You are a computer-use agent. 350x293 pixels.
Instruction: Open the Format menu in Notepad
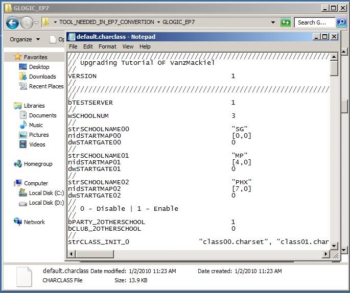pos(107,46)
